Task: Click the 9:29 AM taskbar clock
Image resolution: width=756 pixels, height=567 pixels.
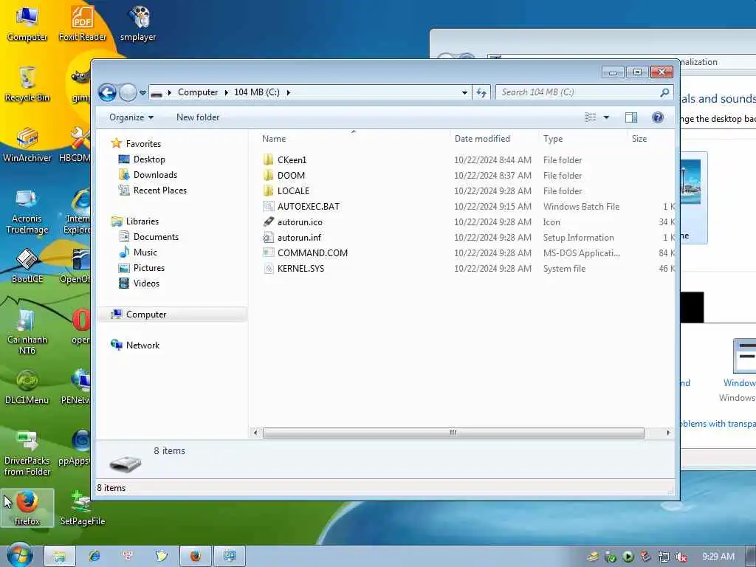Action: pyautogui.click(x=718, y=557)
